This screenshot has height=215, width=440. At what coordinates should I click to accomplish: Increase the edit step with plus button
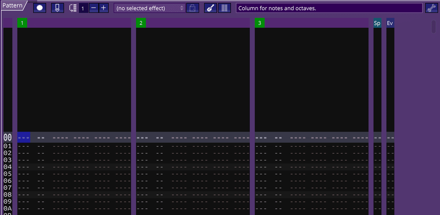click(x=103, y=8)
